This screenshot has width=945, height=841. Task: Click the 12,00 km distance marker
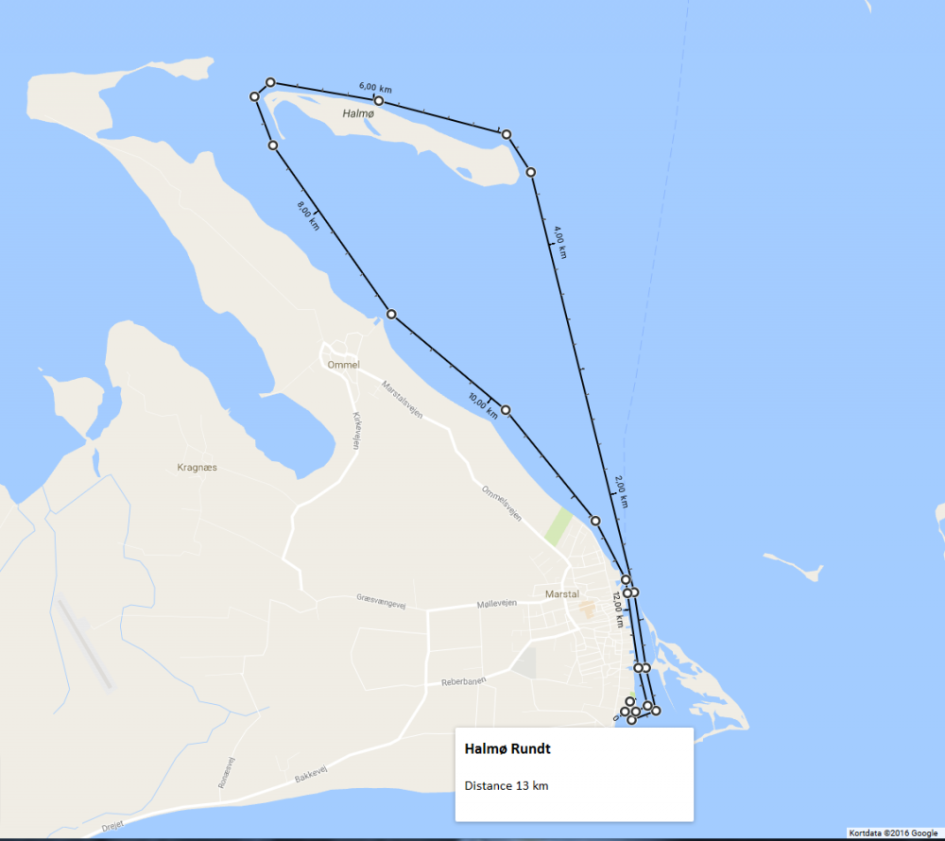(618, 609)
